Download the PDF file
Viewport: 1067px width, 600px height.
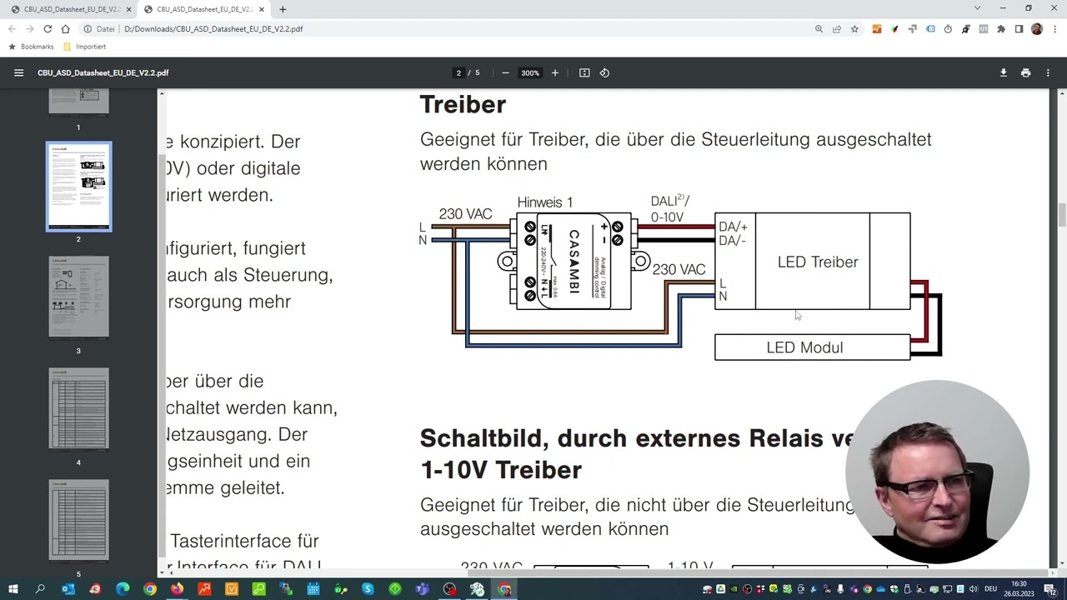(x=1004, y=72)
